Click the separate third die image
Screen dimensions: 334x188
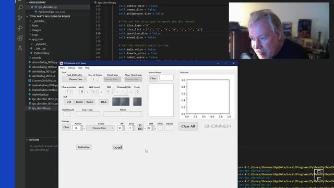137,102
